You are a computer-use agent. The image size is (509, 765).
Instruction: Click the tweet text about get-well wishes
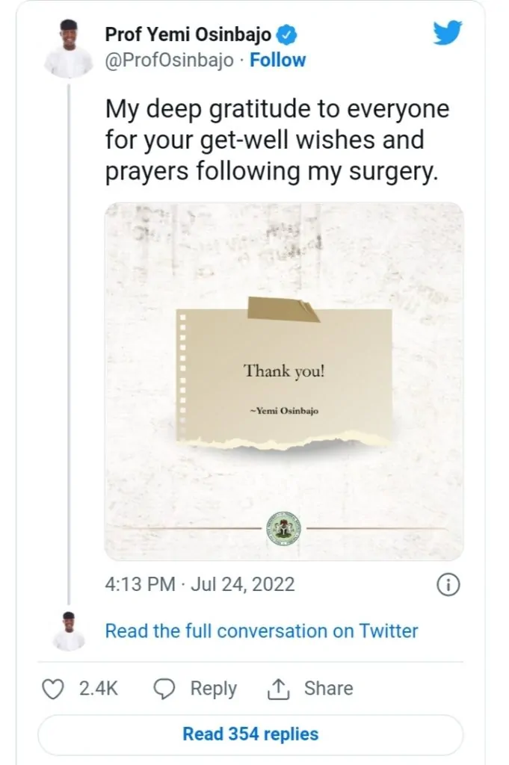[x=277, y=140]
